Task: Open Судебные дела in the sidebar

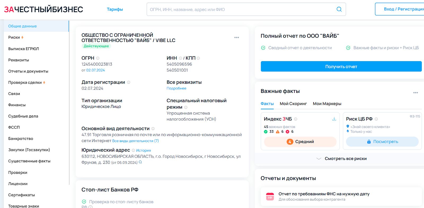Action: click(x=23, y=116)
